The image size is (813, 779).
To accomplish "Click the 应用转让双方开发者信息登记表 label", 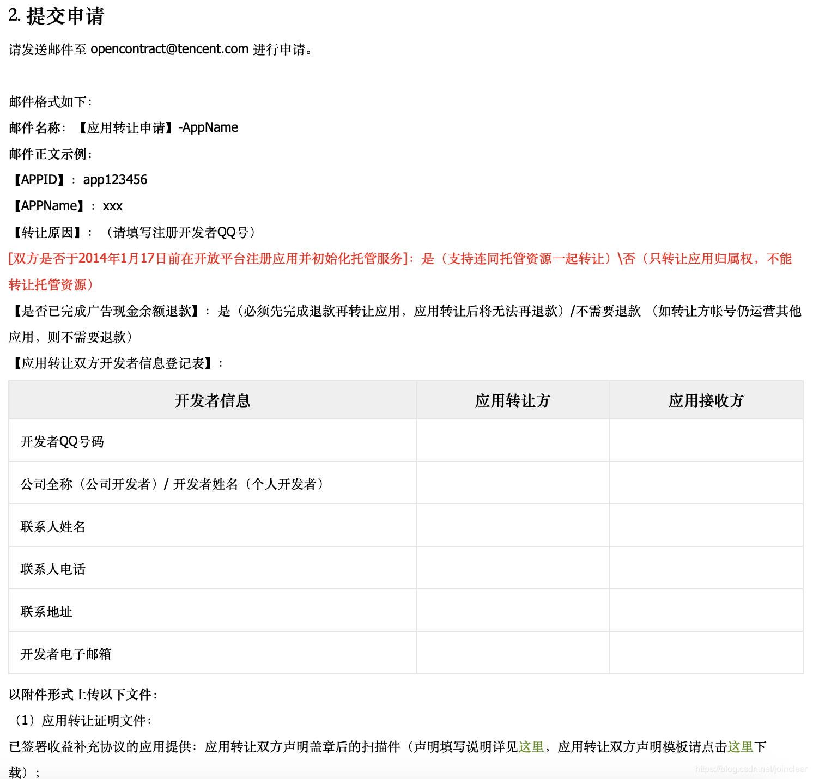I will (x=116, y=363).
